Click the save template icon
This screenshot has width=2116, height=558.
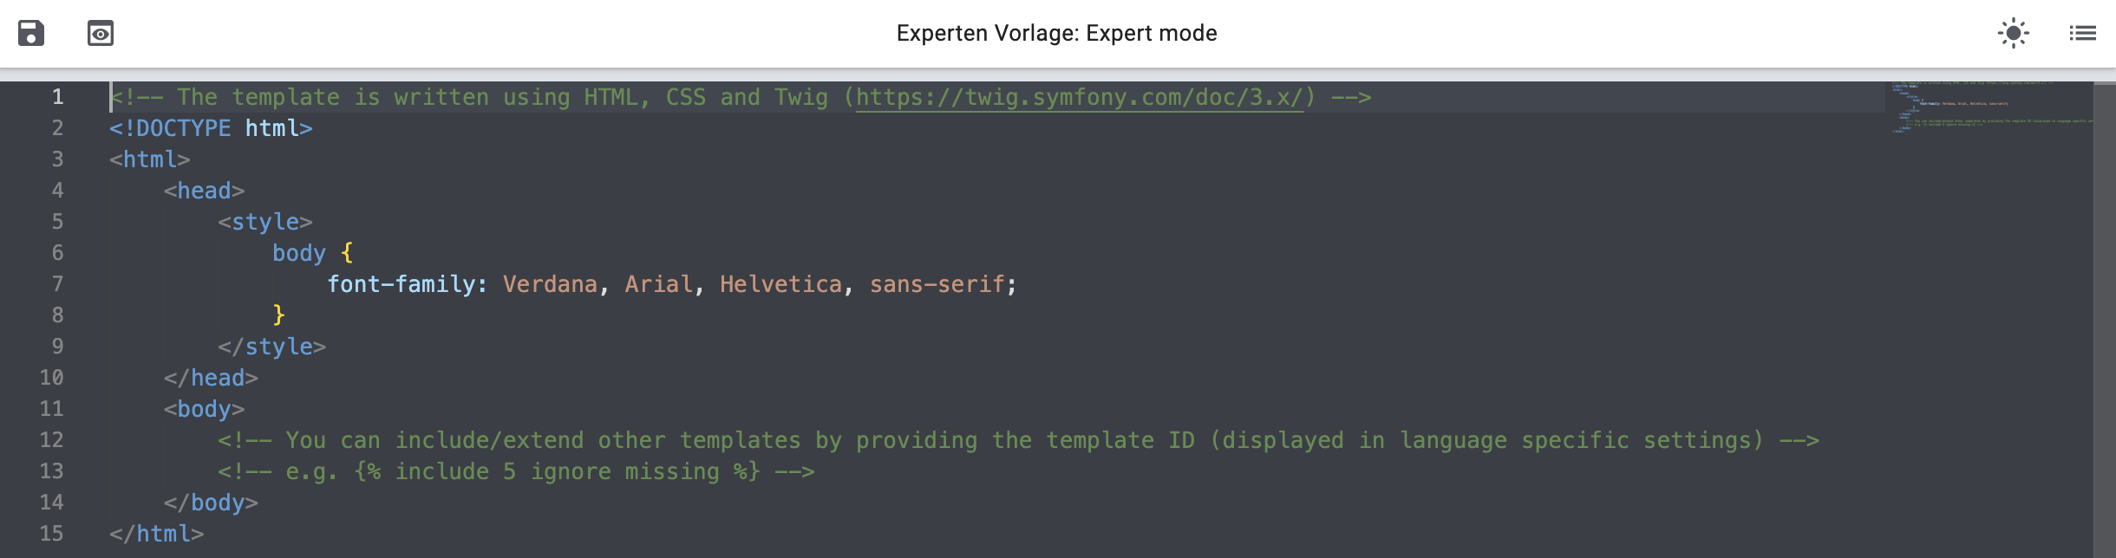coord(31,33)
